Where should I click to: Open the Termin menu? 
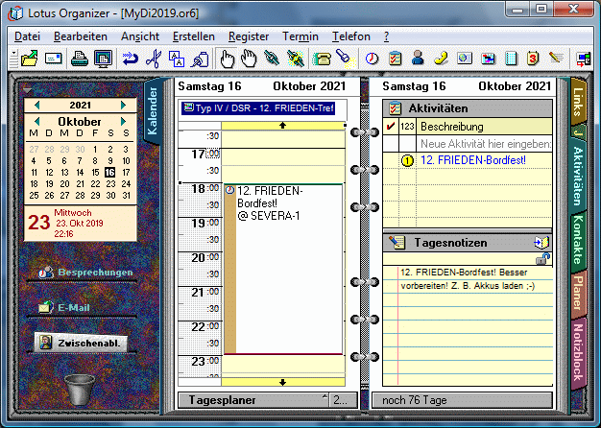tap(300, 36)
